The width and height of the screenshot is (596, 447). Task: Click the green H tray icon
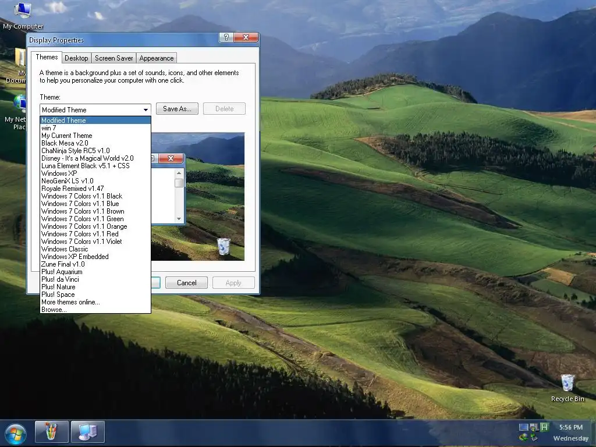click(x=544, y=427)
